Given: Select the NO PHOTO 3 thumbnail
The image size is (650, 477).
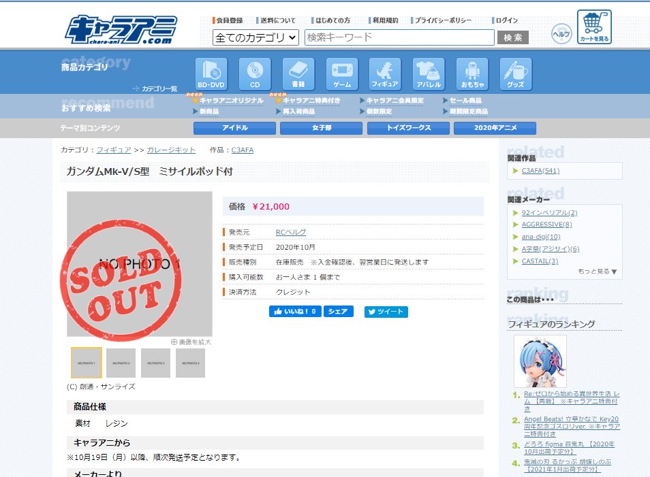Looking at the screenshot, I should pos(155,363).
